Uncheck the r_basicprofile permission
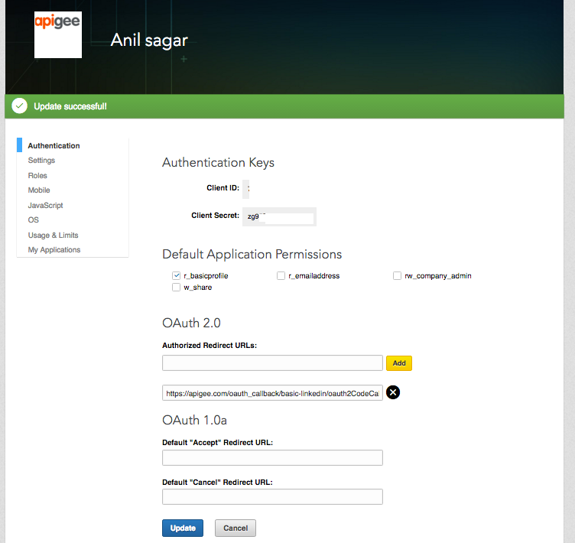The image size is (575, 543). click(177, 275)
